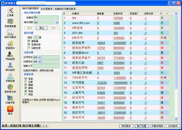Switch to the 批量相关关键词查询 tab
This screenshot has height=130, width=182.
click(x=65, y=9)
